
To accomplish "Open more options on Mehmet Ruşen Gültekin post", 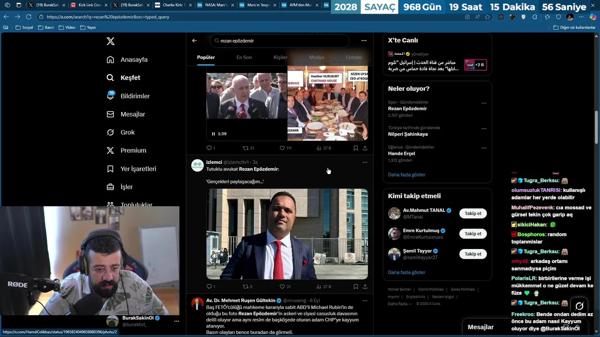I will (x=365, y=300).
